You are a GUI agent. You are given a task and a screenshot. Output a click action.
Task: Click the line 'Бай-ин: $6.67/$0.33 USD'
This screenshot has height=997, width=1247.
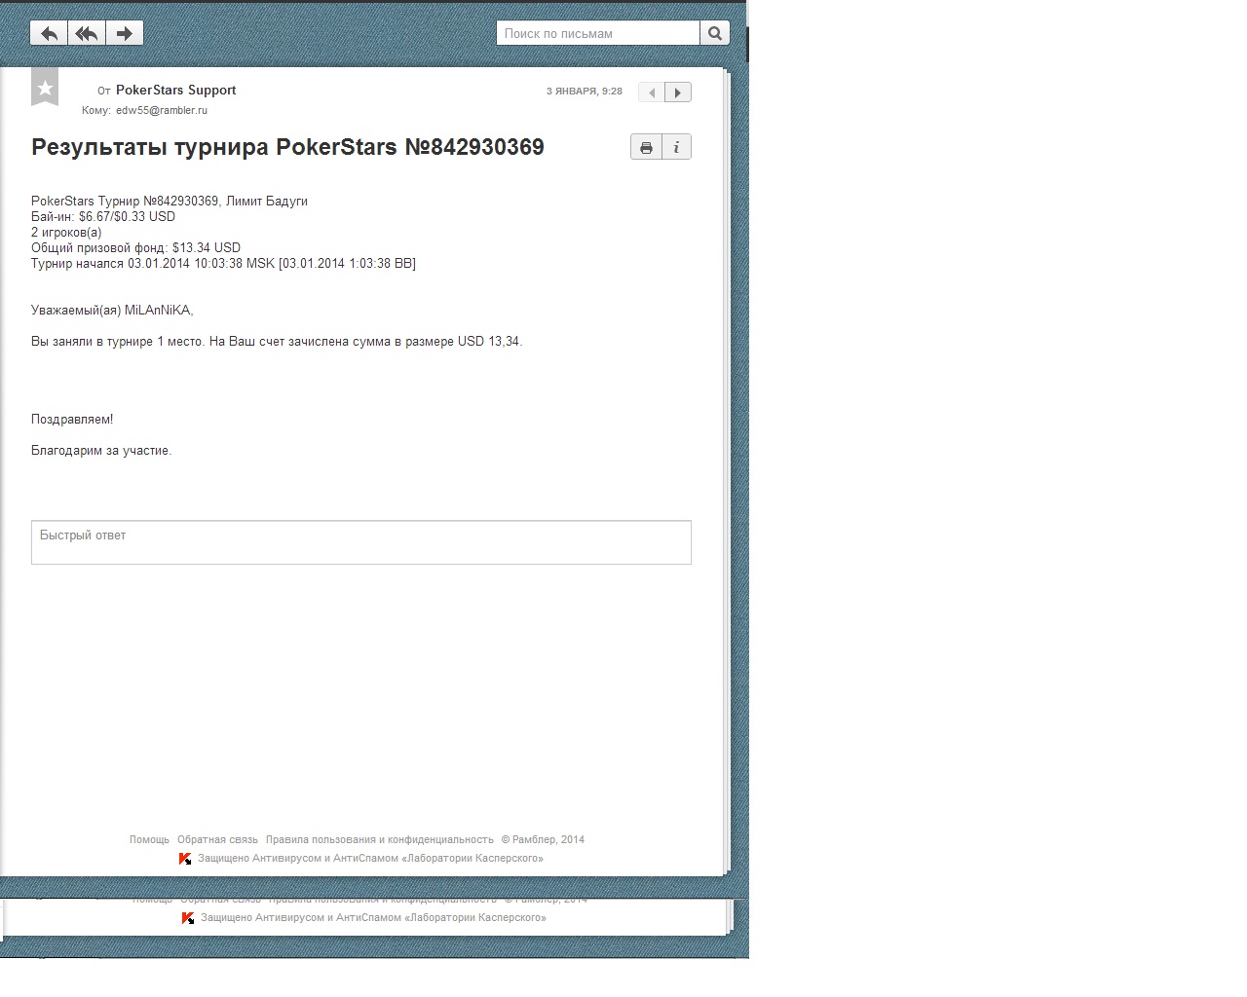click(103, 216)
